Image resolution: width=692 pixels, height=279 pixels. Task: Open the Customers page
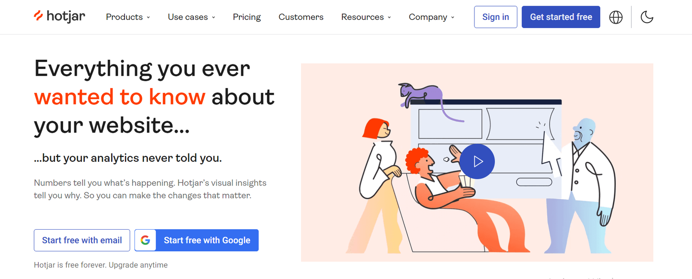[301, 17]
